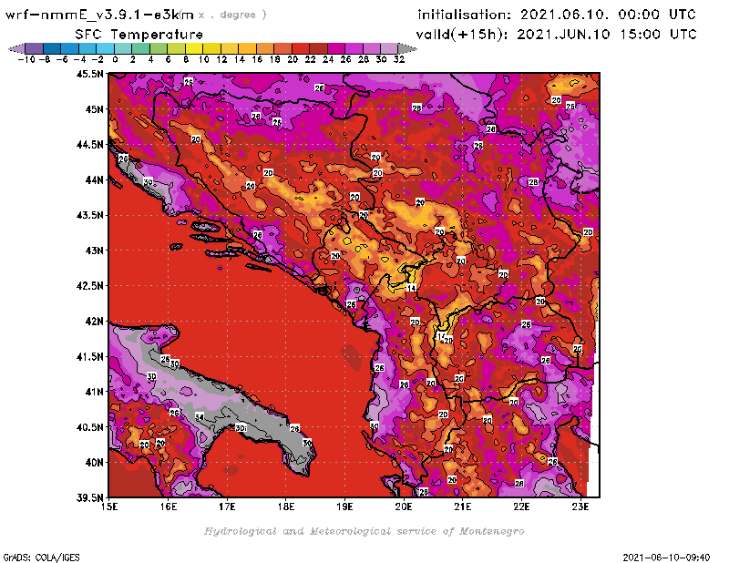Click the 44.5N latitude label

pyautogui.click(x=89, y=145)
